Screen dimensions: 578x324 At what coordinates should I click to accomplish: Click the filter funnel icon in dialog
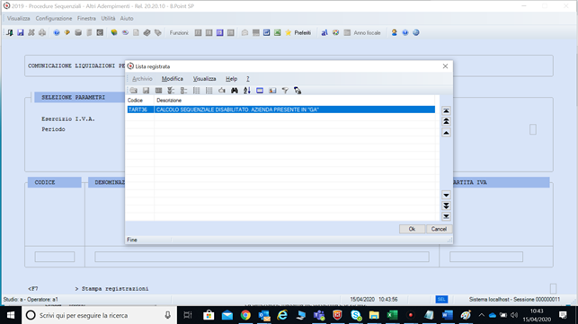pyautogui.click(x=285, y=91)
